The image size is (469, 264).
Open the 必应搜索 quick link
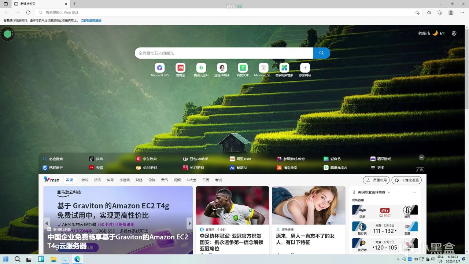(x=53, y=159)
